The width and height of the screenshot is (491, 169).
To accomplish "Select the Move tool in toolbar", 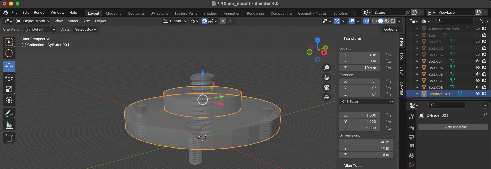I will pos(9,66).
